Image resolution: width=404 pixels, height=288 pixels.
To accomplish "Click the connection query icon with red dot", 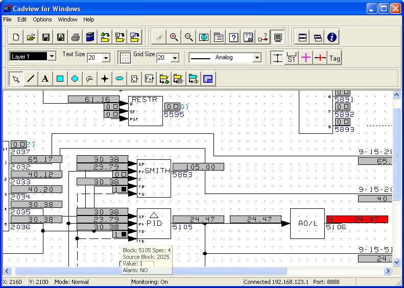I will 263,37.
